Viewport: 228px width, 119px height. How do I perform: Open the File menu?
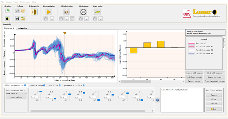2,2
